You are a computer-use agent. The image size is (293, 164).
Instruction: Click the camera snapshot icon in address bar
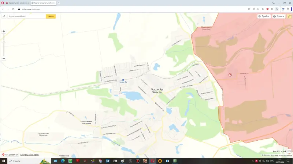[254, 9]
